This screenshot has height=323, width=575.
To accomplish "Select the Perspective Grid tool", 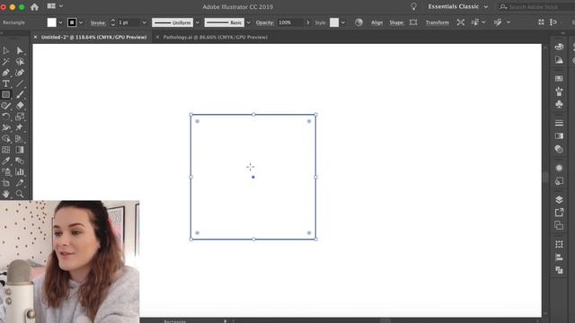I will (x=20, y=139).
